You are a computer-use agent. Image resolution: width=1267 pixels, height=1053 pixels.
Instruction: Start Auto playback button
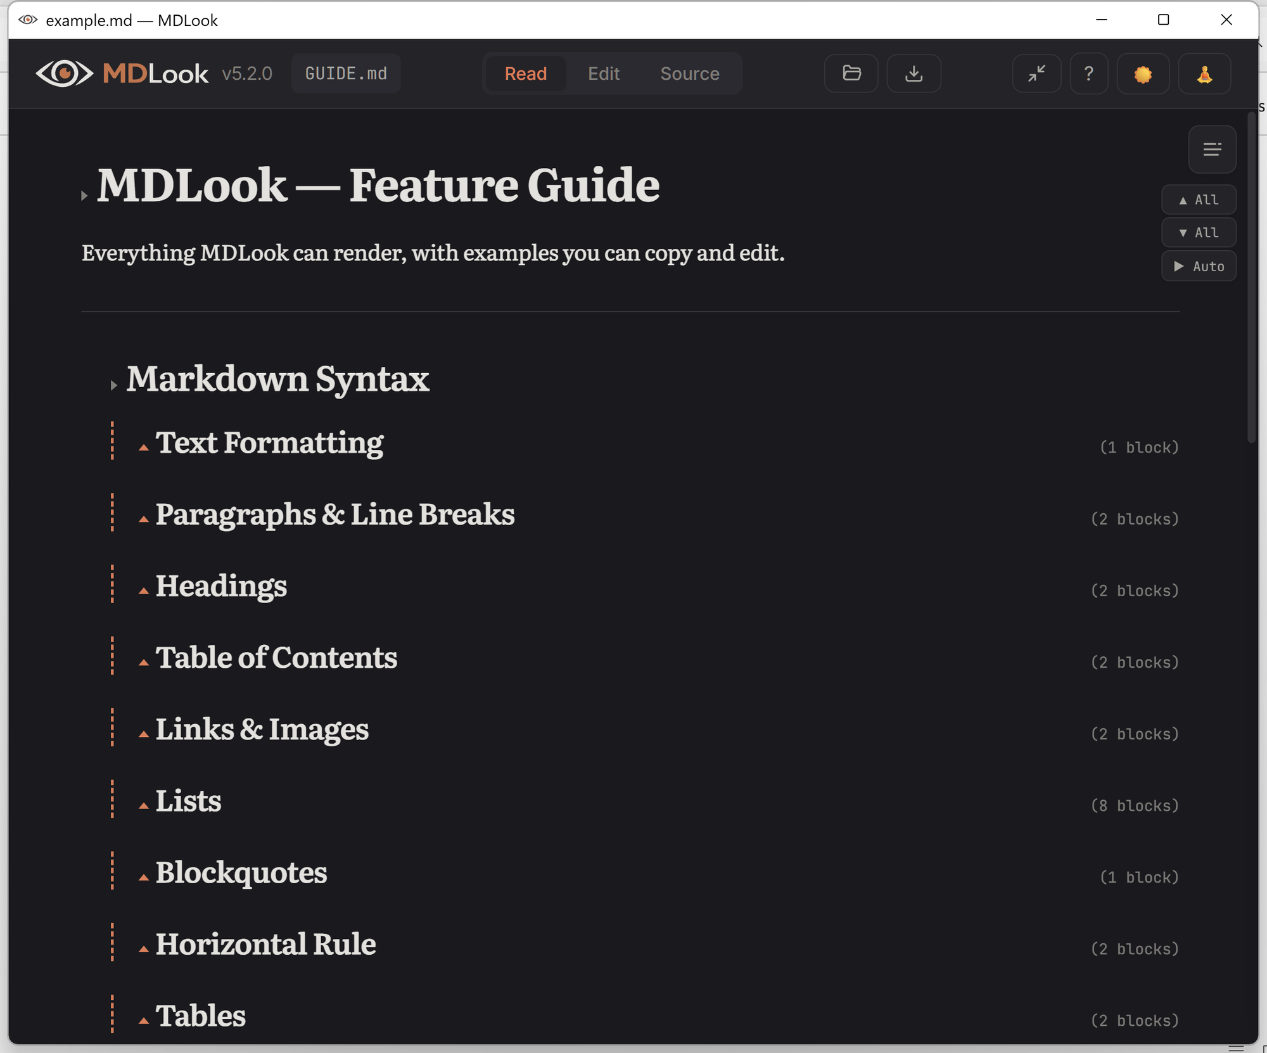(1198, 266)
